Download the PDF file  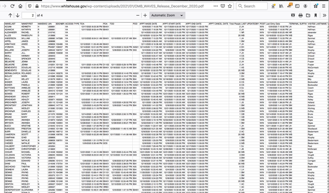[x=308, y=15]
